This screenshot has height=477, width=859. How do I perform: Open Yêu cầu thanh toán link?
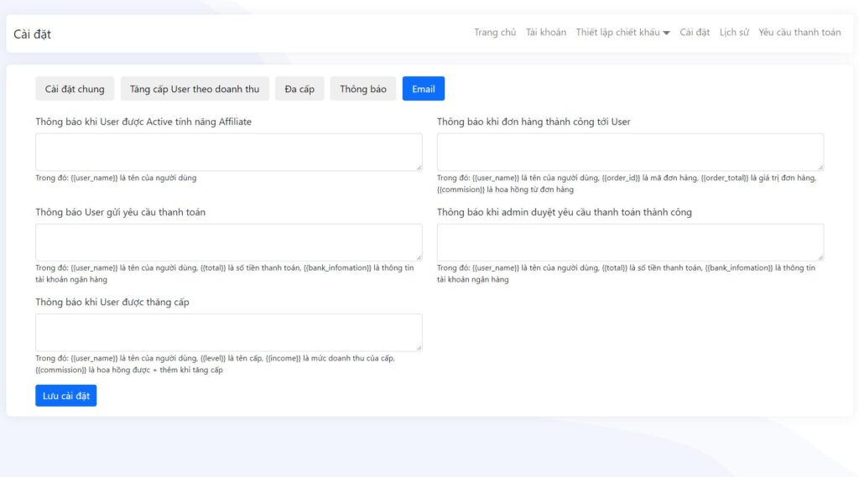pyautogui.click(x=799, y=33)
